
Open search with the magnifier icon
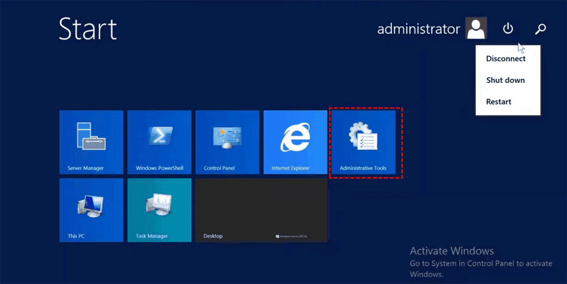coord(540,29)
